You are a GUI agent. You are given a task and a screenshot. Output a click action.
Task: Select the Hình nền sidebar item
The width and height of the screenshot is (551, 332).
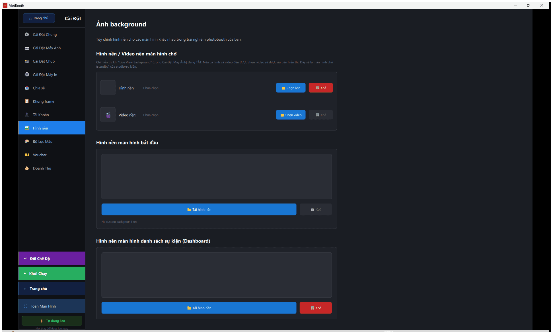[52, 128]
